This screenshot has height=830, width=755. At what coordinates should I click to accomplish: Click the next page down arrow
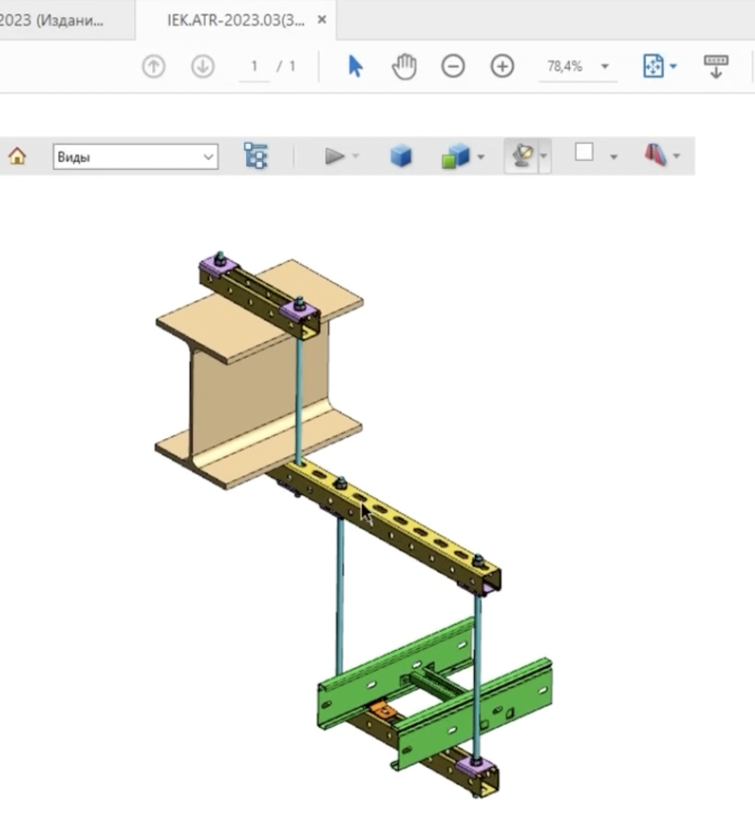203,67
